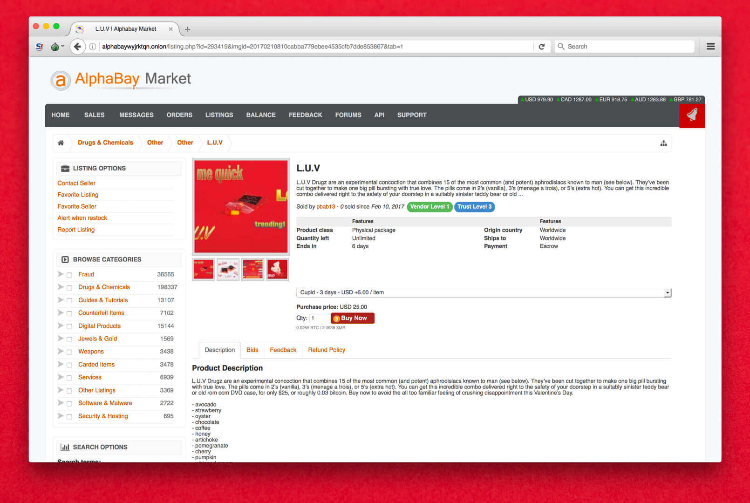Viewport: 750px width, 503px height.
Task: Select the third product thumbnail
Action: click(252, 270)
